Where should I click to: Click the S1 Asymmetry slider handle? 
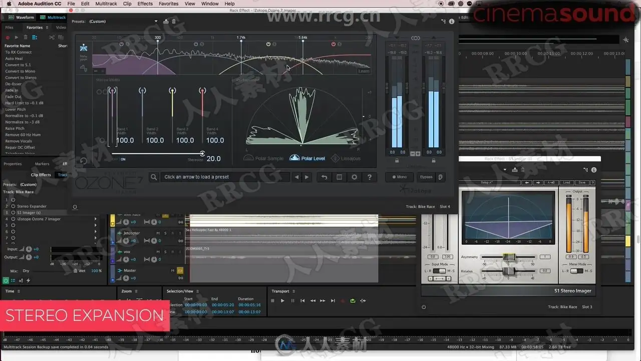pos(509,257)
